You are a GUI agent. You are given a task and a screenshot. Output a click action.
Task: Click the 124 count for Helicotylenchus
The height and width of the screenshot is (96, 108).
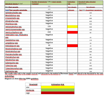49,26
